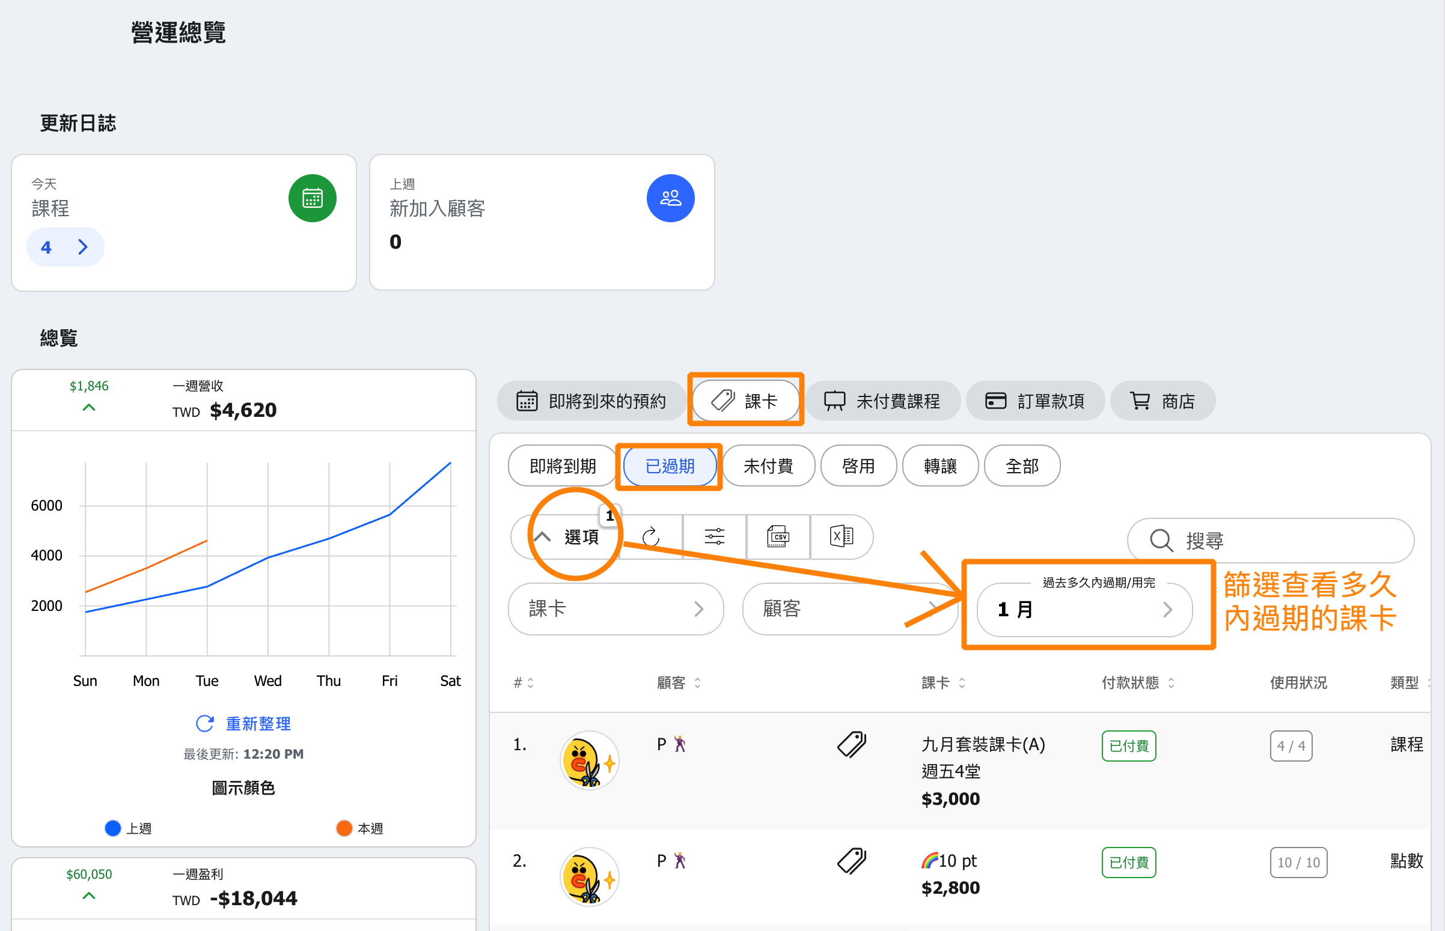Open the filter sliders settings icon
This screenshot has height=931, width=1445.
point(714,537)
